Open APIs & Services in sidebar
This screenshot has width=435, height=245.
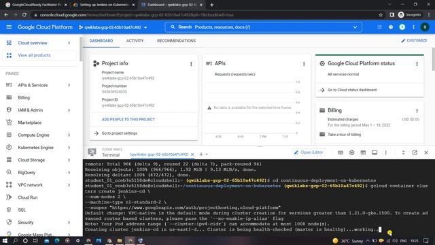33,85
